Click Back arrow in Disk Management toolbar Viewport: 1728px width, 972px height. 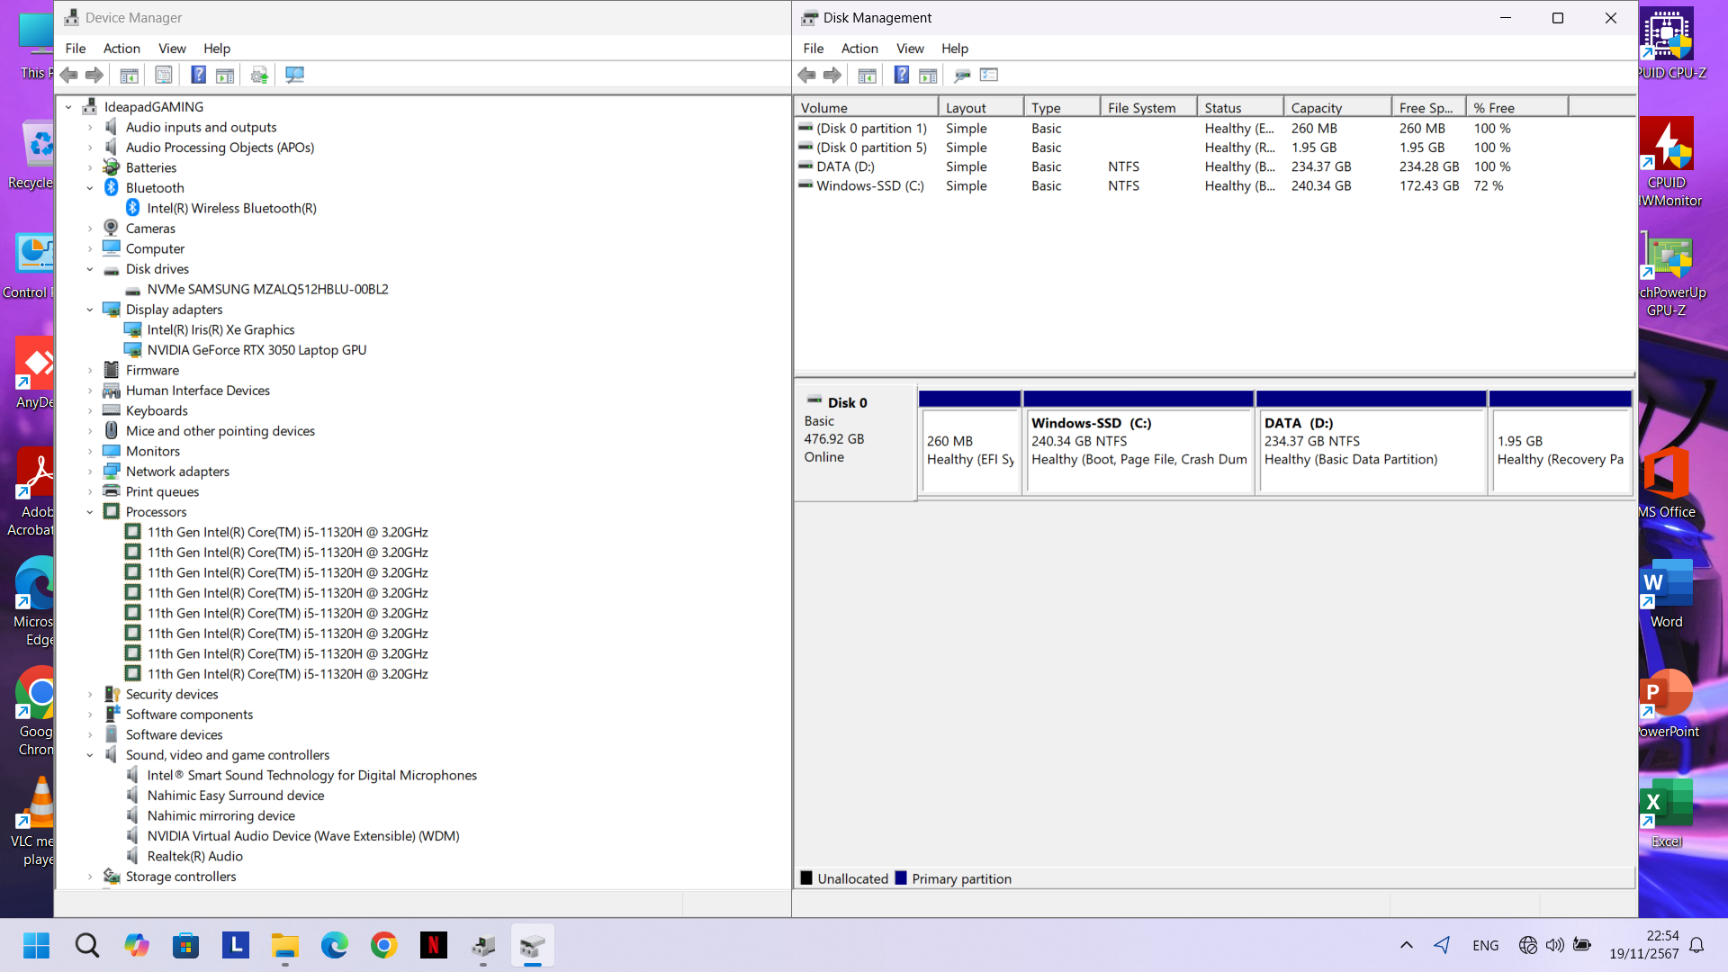click(807, 75)
